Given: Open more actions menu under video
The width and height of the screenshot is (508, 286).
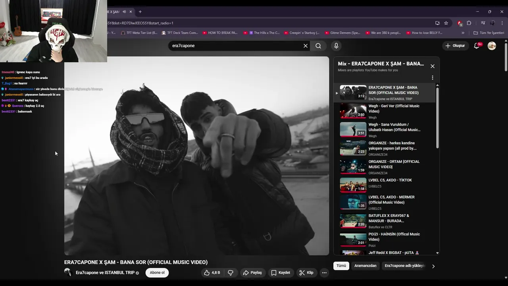Looking at the screenshot, I should tap(324, 272).
